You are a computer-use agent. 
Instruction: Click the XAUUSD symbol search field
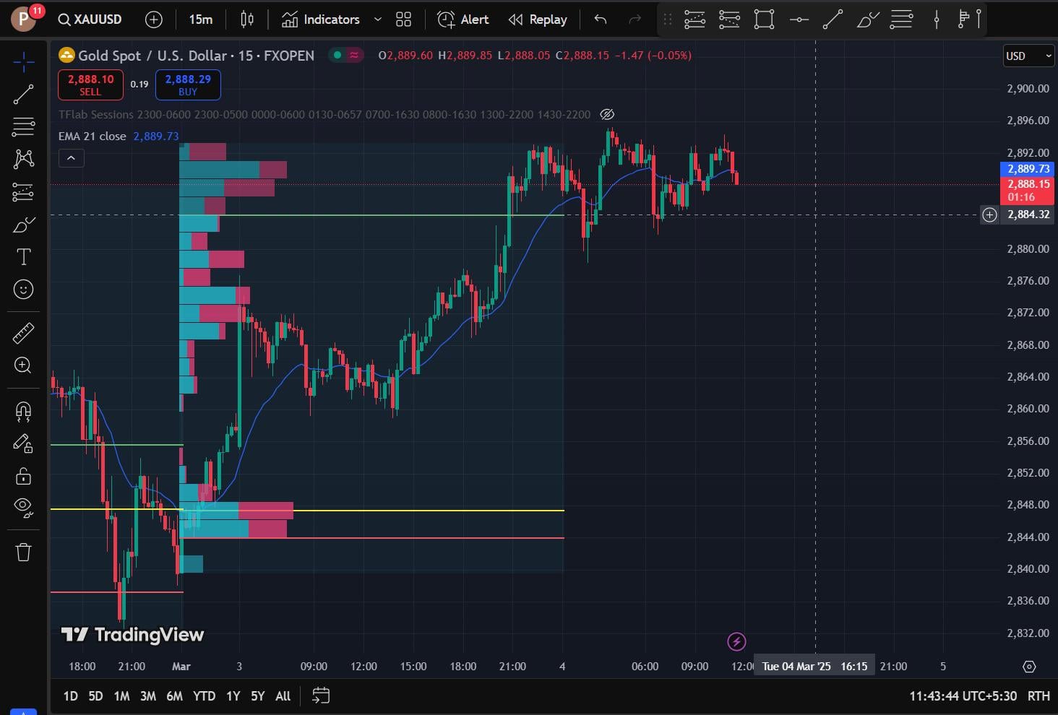pos(90,19)
